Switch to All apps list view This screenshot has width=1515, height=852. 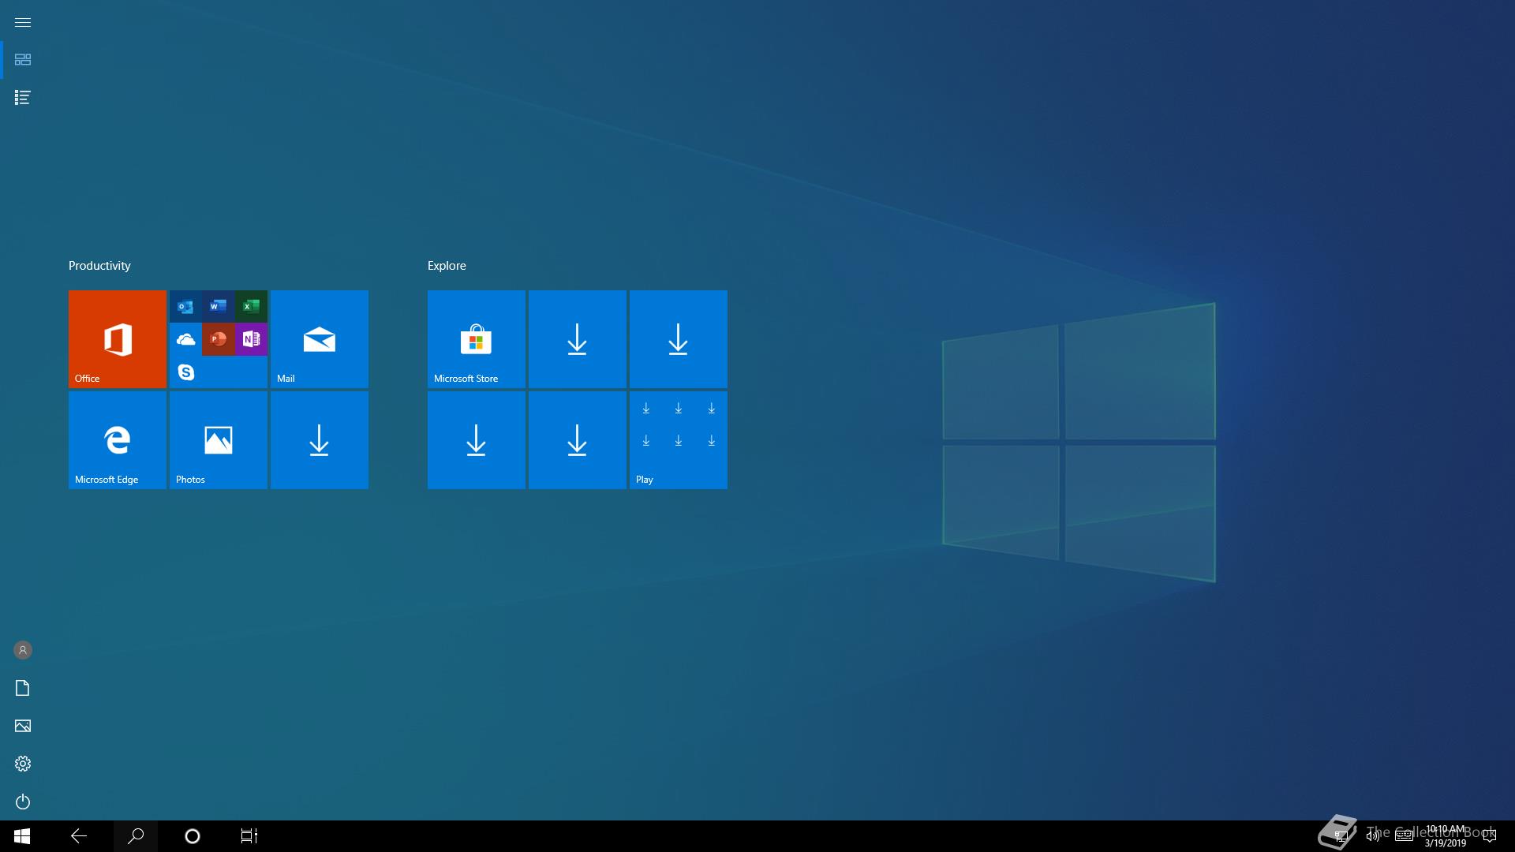pyautogui.click(x=23, y=98)
